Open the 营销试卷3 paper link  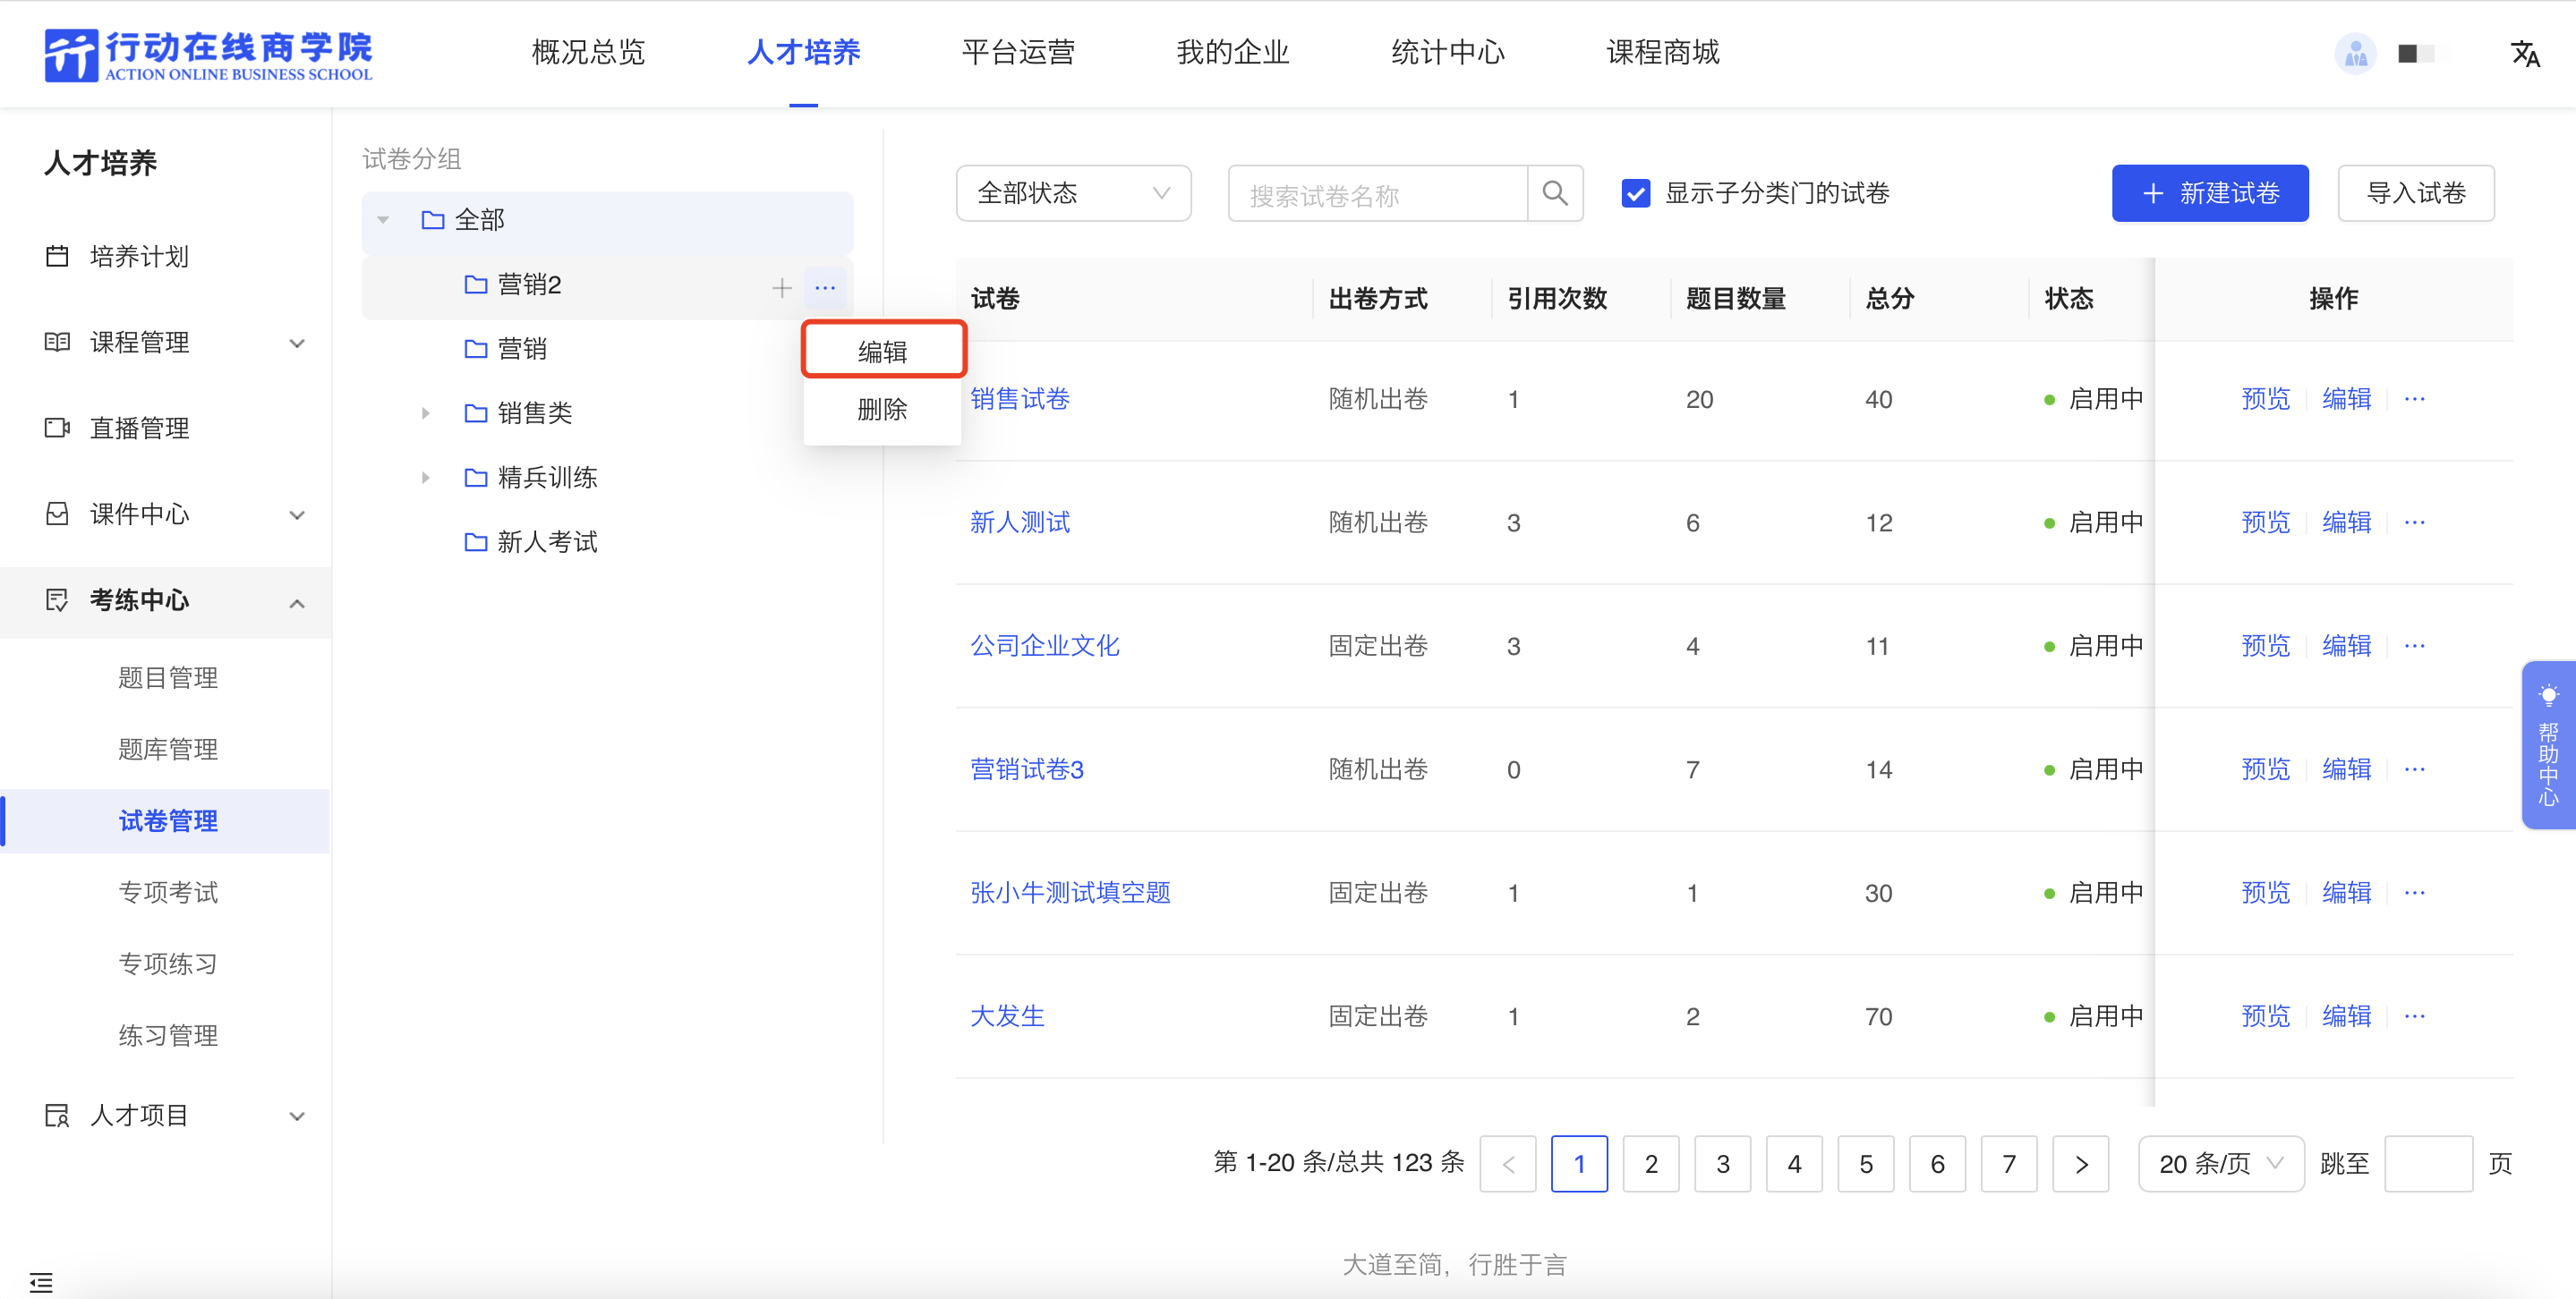(1026, 769)
